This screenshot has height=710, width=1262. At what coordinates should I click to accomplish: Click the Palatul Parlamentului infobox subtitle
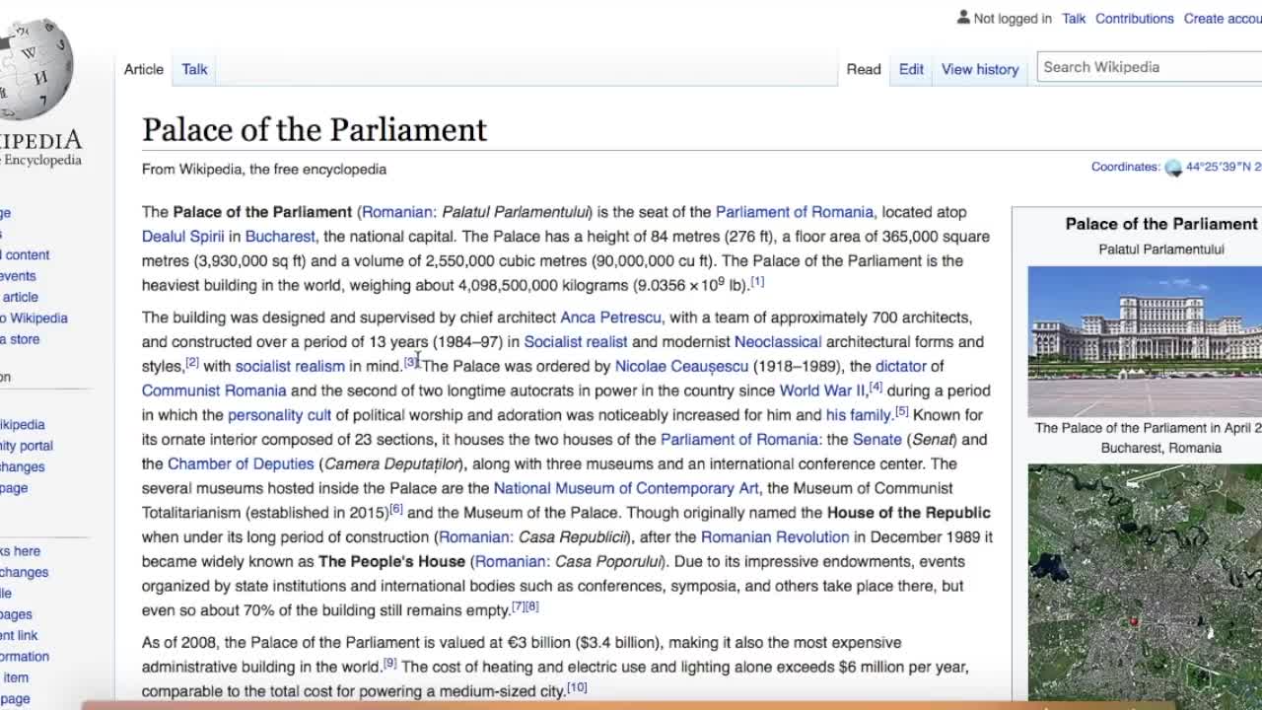pos(1161,249)
